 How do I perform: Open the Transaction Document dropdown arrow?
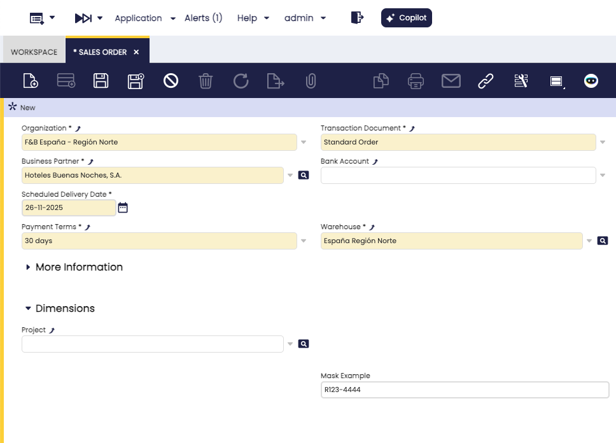click(603, 143)
